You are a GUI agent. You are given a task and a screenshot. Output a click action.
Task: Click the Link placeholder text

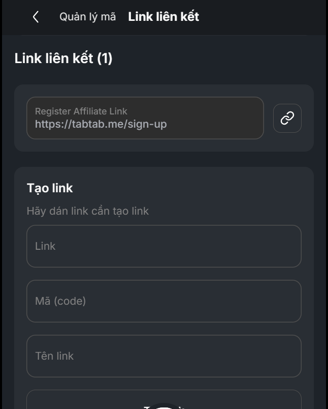click(45, 246)
